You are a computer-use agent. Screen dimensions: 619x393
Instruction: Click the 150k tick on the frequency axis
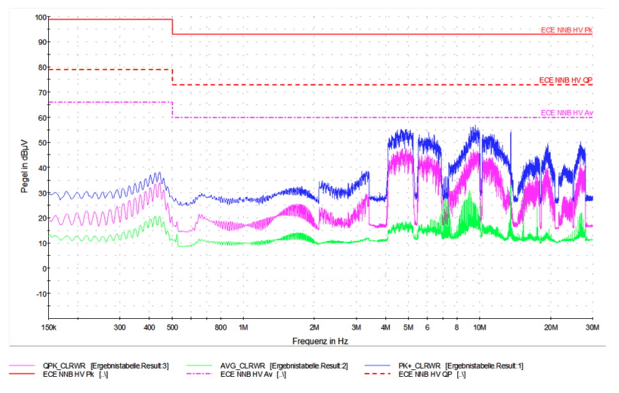(49, 327)
